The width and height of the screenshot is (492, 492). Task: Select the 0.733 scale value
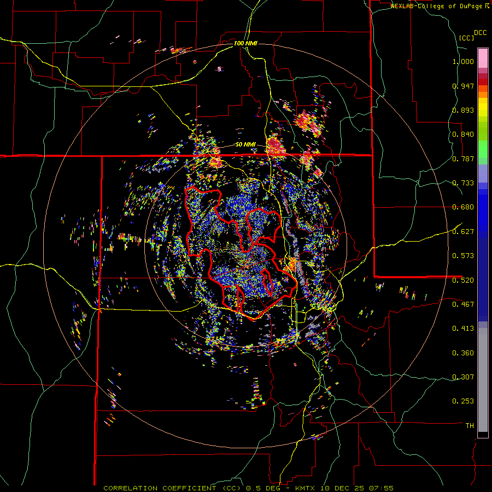463,183
